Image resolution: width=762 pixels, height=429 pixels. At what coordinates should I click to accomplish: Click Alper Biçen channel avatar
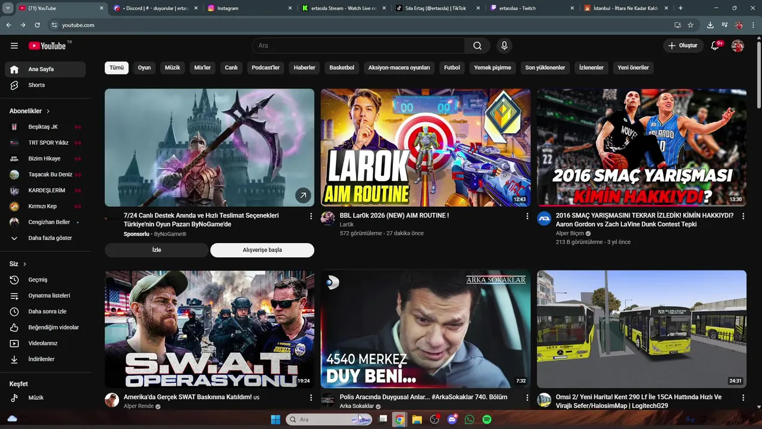tap(544, 218)
